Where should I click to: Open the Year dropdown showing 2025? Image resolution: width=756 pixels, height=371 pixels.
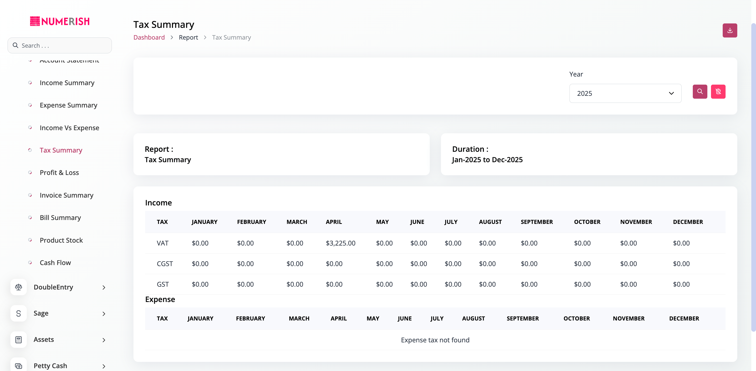click(x=625, y=93)
